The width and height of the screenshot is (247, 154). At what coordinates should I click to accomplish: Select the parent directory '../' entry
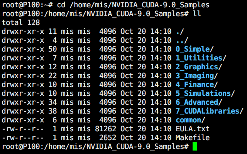coord(182,40)
